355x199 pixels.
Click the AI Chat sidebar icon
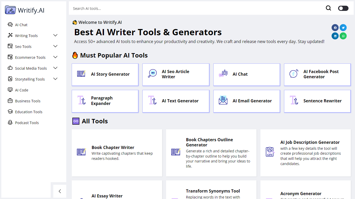point(10,25)
